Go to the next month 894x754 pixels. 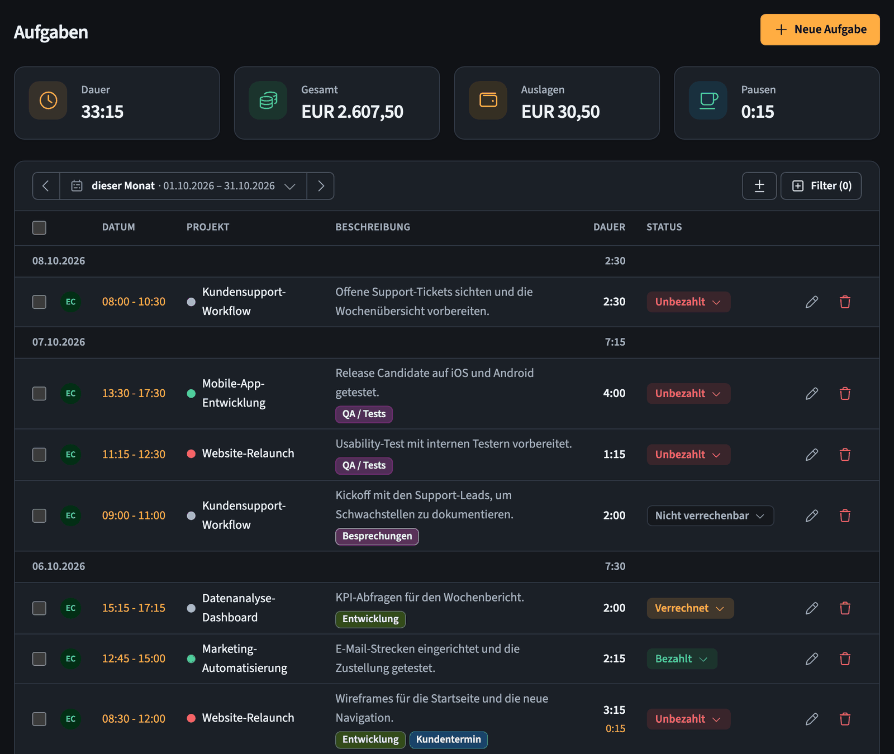click(321, 186)
